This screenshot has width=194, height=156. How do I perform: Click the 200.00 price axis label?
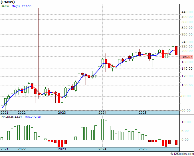(x=187, y=51)
